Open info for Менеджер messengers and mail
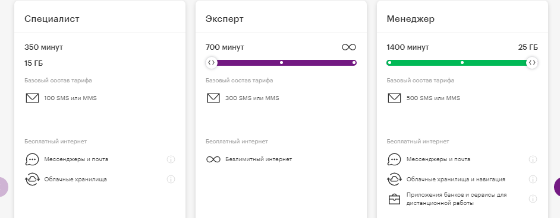This screenshot has width=560, height=218. pos(533,159)
